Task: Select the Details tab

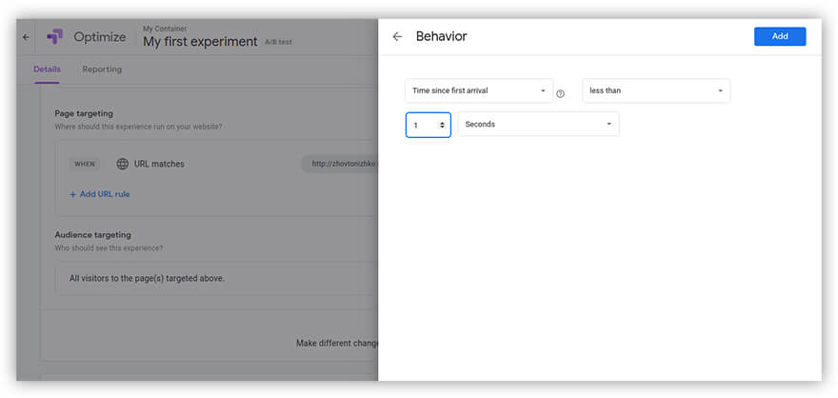Action: point(47,70)
